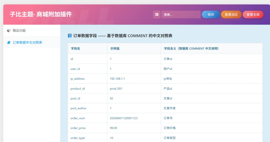Viewport: 270px width, 142px height.
Task: Click the 字段名 column header
Action: pyautogui.click(x=75, y=48)
